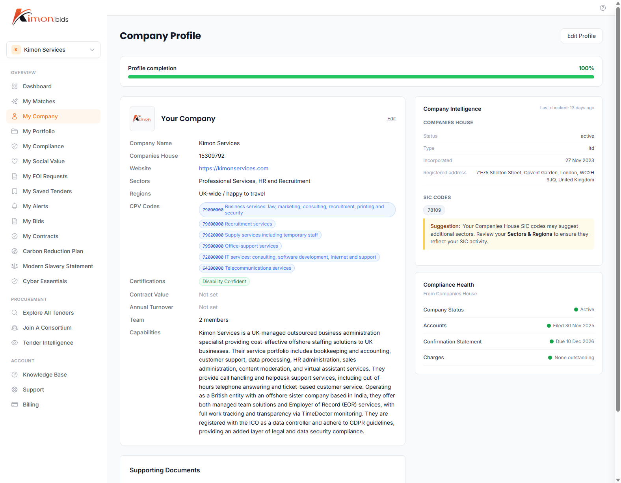The height and width of the screenshot is (483, 621).
Task: Click the My Portfolio folder icon
Action: (15, 131)
